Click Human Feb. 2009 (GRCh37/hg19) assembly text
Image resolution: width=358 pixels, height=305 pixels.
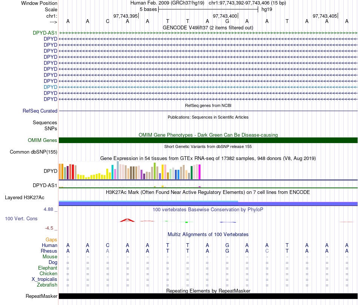167,3
